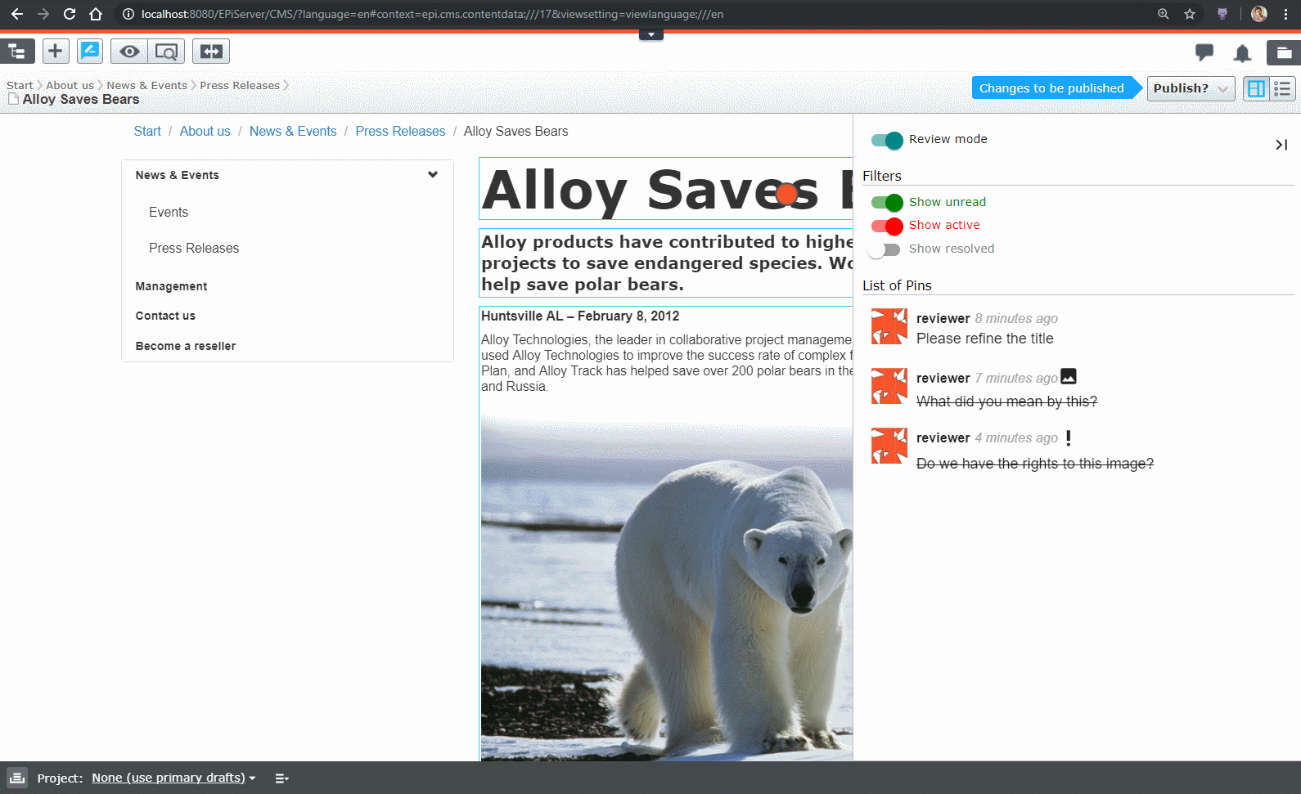Open the comments speech bubble icon
The height and width of the screenshot is (794, 1301).
point(1204,53)
